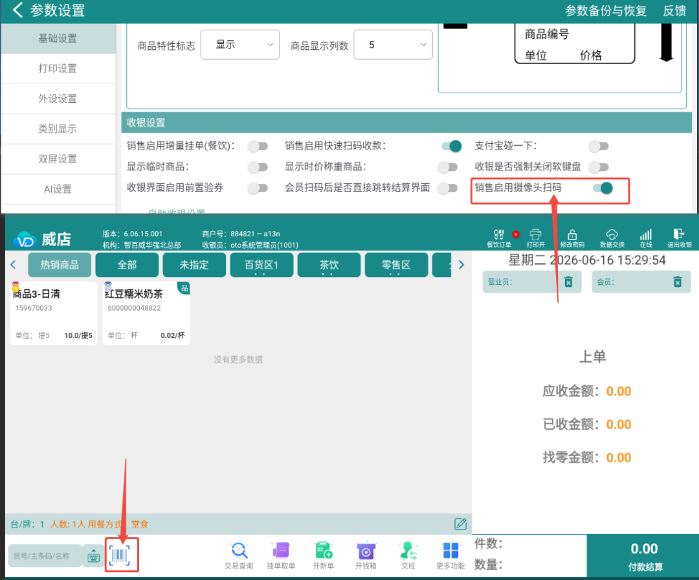Open camera barcode scan icon

pos(120,555)
